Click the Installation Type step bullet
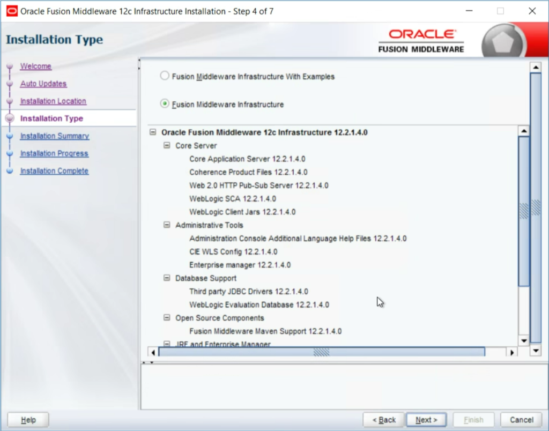This screenshot has width=549, height=431. (x=10, y=118)
